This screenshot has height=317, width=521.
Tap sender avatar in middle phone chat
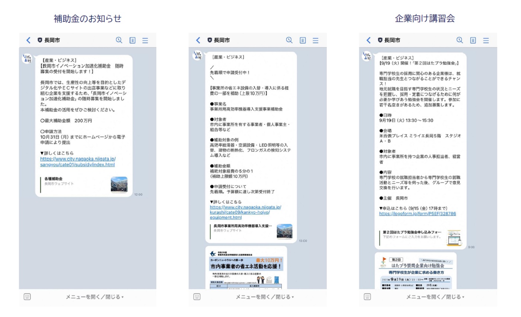pyautogui.click(x=198, y=56)
